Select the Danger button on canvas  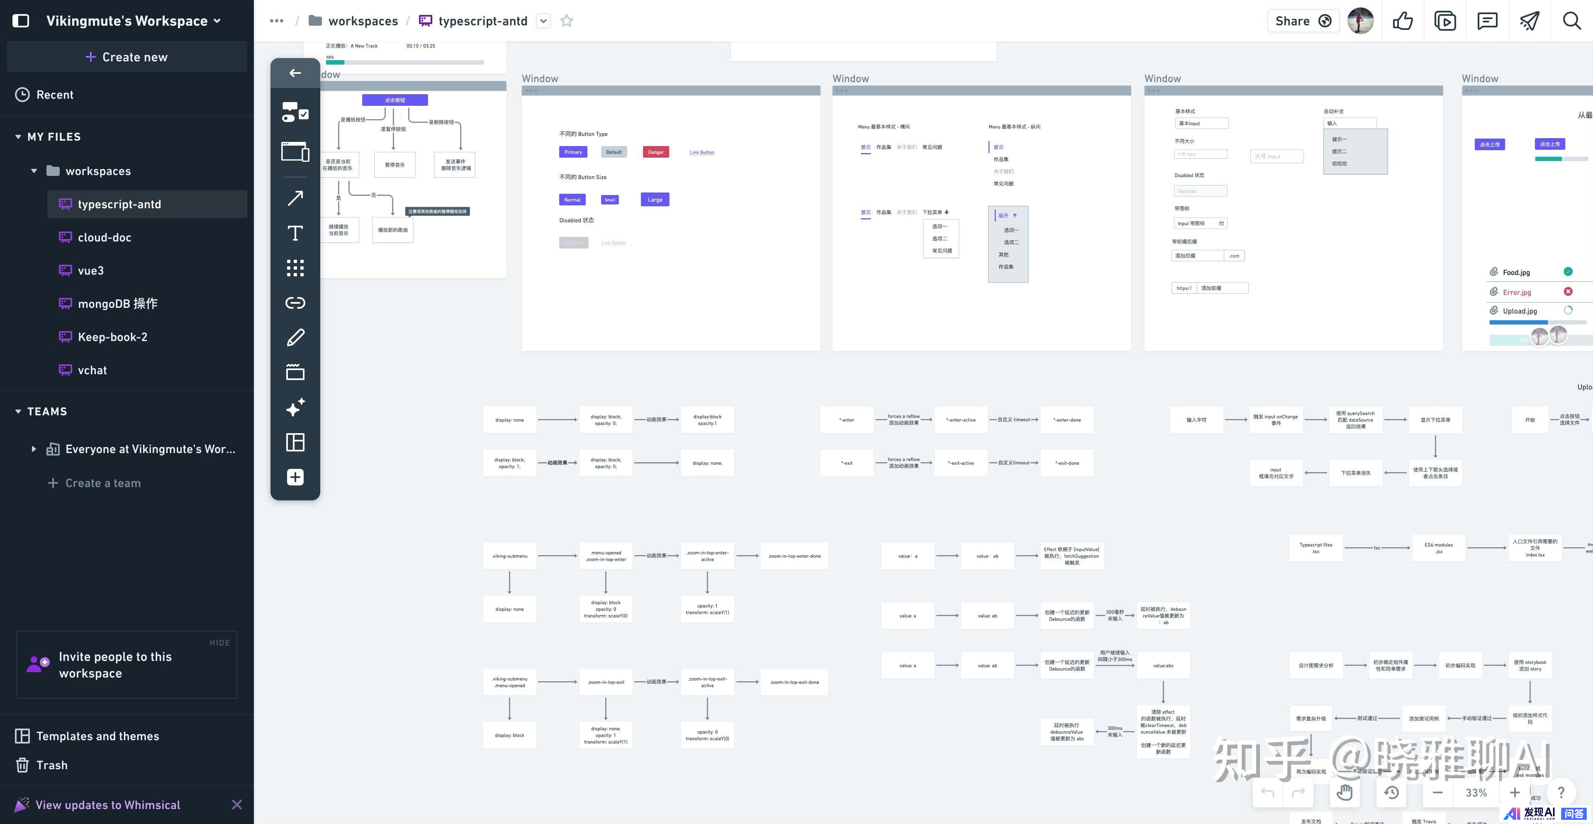[656, 151]
